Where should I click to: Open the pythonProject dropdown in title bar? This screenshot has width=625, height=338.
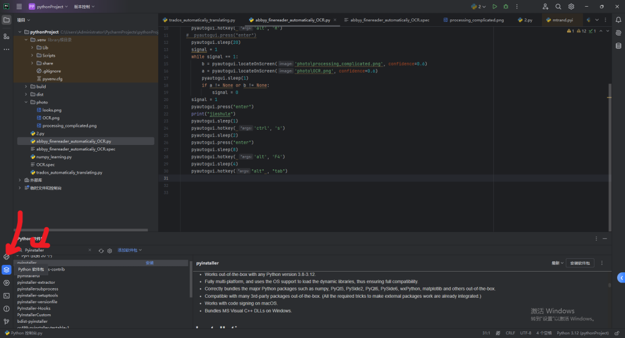coord(51,7)
